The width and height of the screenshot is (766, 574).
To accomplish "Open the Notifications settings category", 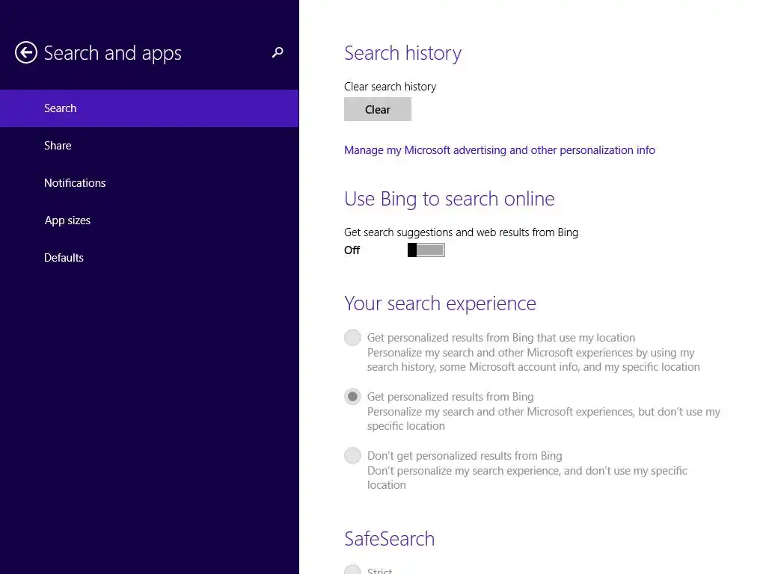I will click(x=149, y=183).
